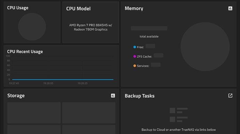Click second Storage pool placeholder tile
The width and height of the screenshot is (240, 134).
89,113
